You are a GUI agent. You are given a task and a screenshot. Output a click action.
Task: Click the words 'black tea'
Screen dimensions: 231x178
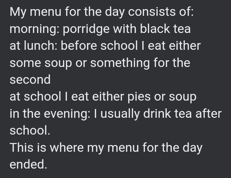pyautogui.click(x=165, y=29)
